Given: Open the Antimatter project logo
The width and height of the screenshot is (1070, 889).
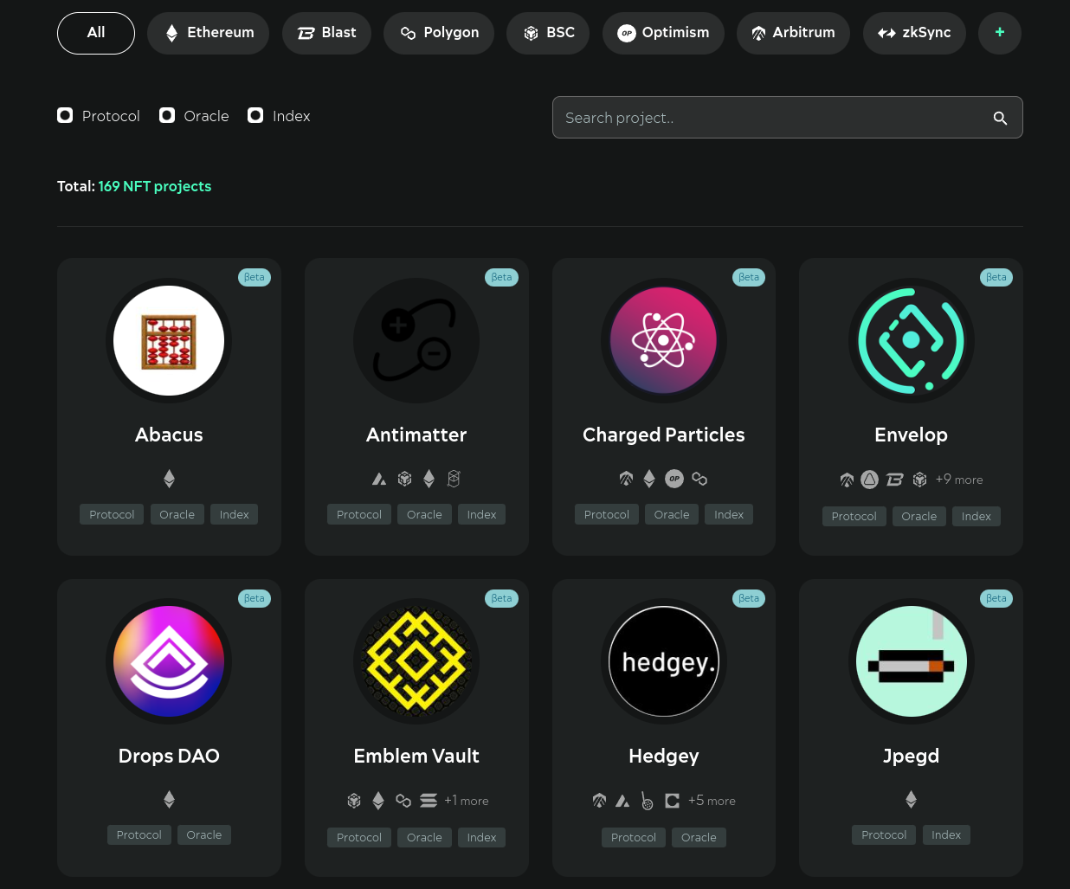Looking at the screenshot, I should 416,340.
